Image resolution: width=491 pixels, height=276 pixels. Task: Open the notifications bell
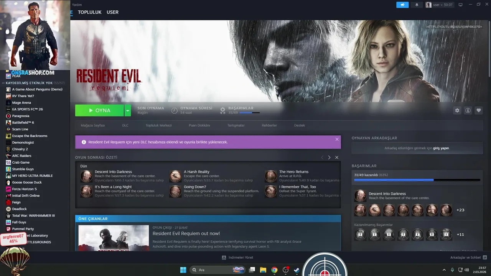tap(417, 5)
